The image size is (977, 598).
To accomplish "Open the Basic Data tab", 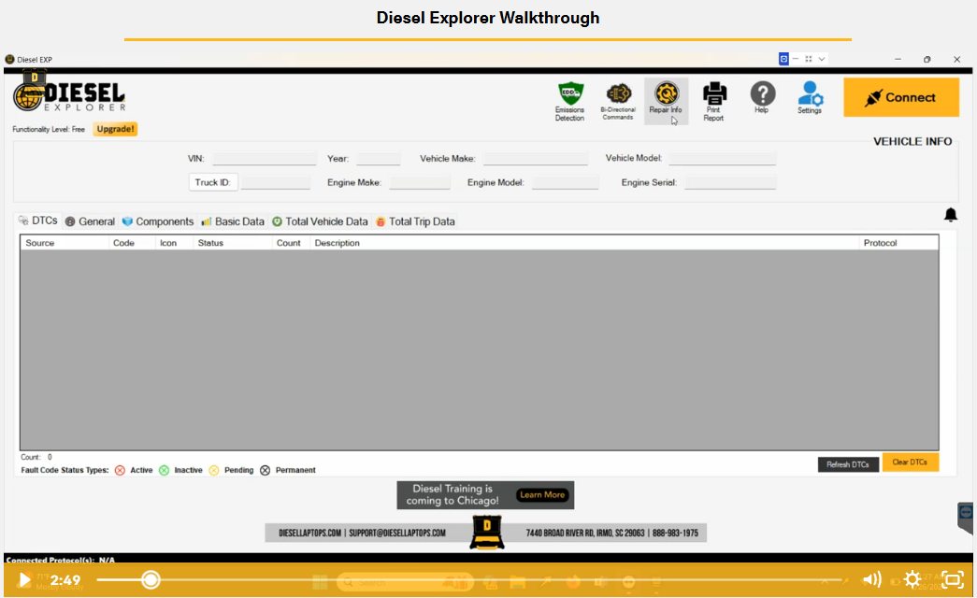I will 233,221.
